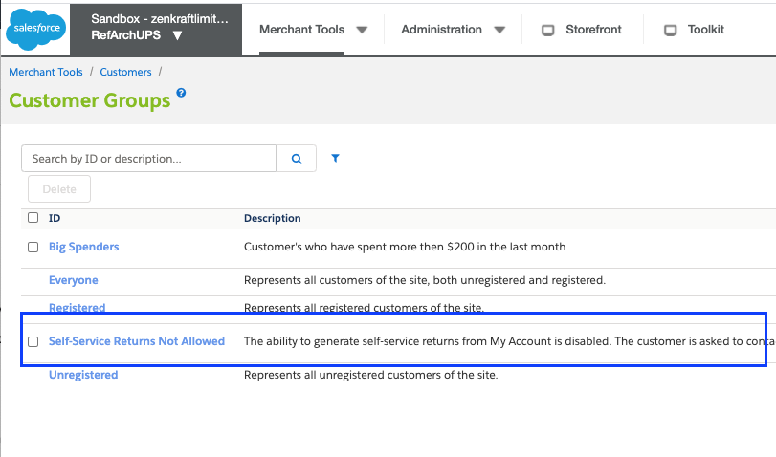Click the Delete button
The width and height of the screenshot is (776, 457).
tap(59, 189)
